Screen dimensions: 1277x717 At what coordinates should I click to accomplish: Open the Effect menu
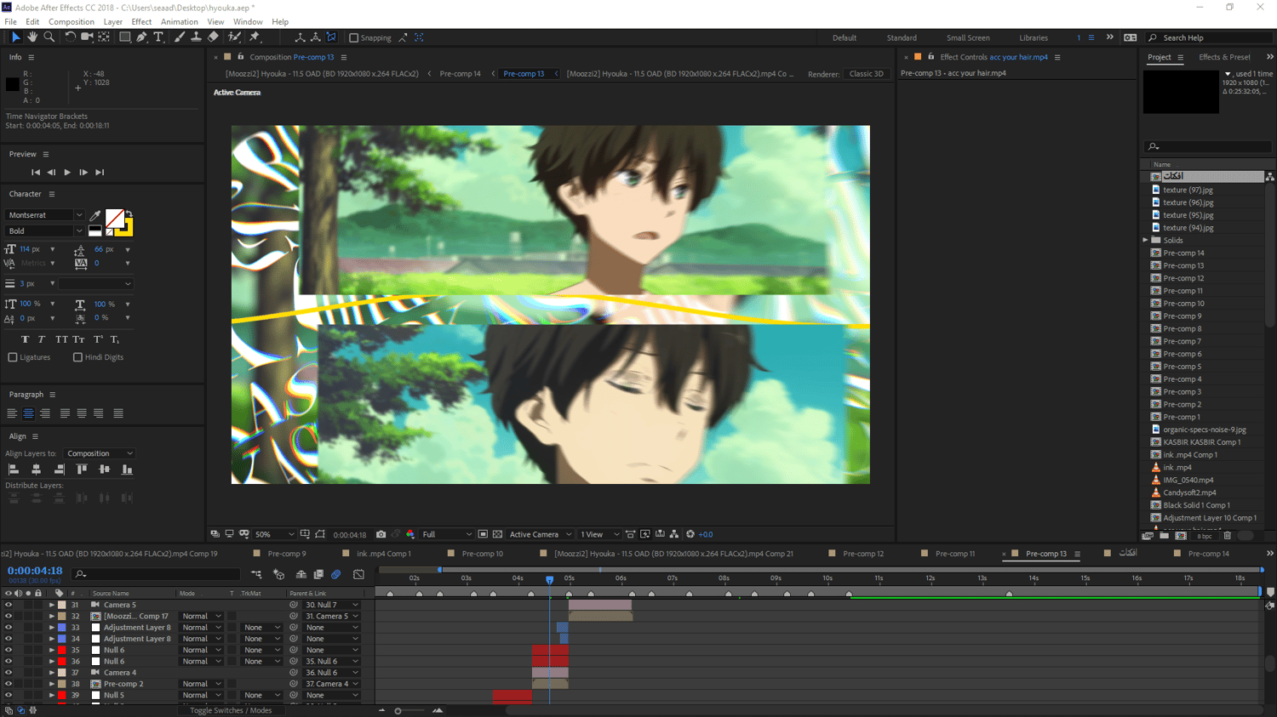coord(141,21)
